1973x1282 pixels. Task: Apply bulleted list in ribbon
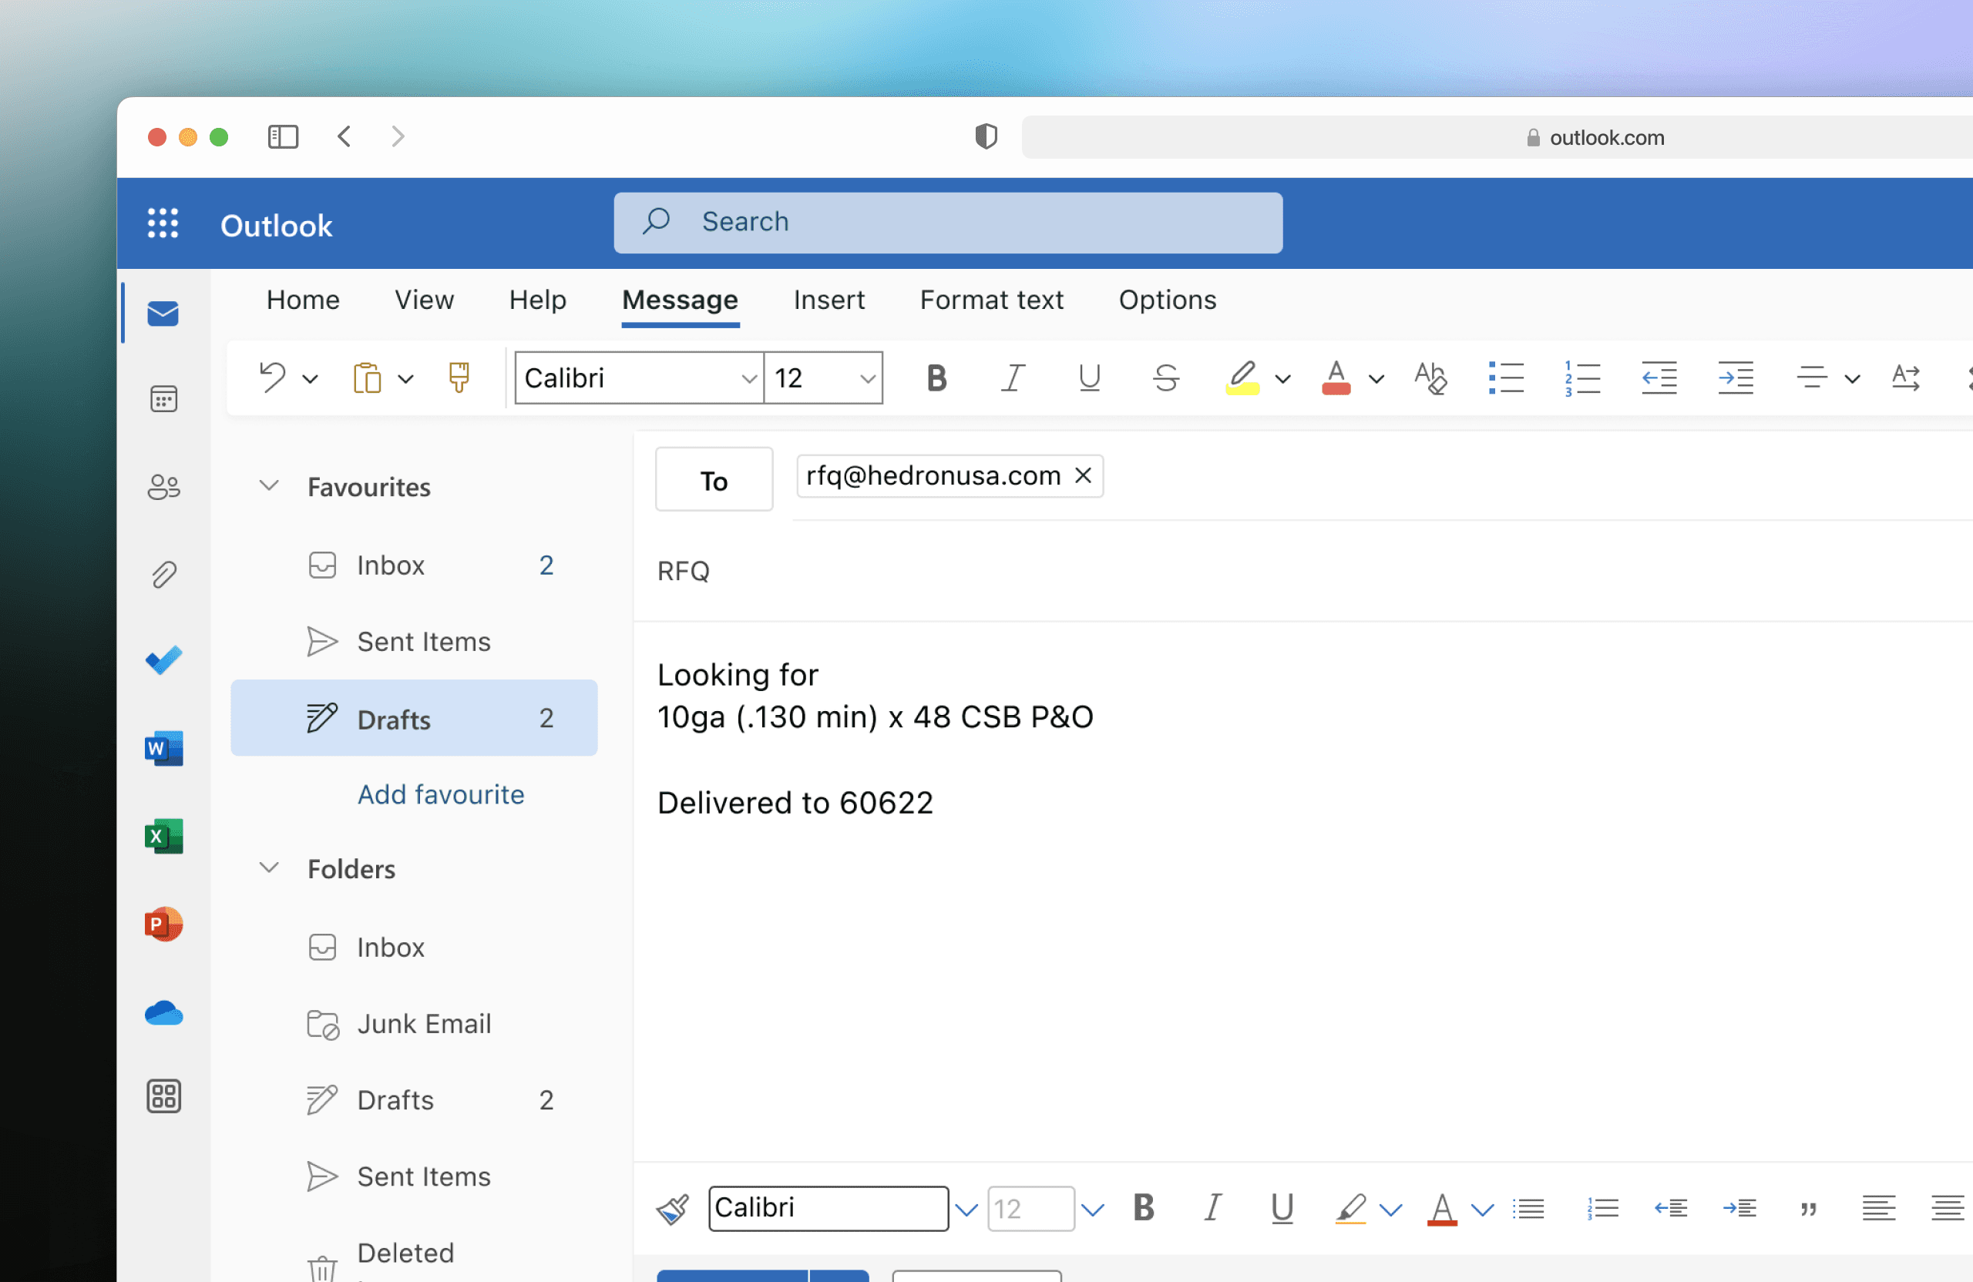[1505, 378]
